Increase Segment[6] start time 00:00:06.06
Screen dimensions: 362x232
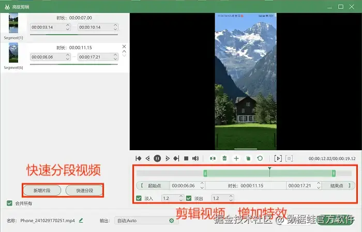tap(68, 55)
